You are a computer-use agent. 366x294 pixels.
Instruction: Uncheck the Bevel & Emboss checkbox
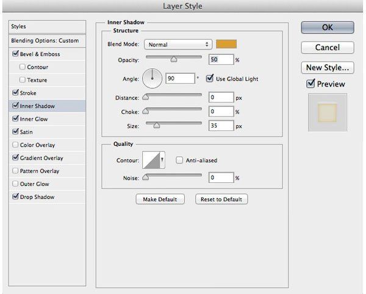(15, 54)
